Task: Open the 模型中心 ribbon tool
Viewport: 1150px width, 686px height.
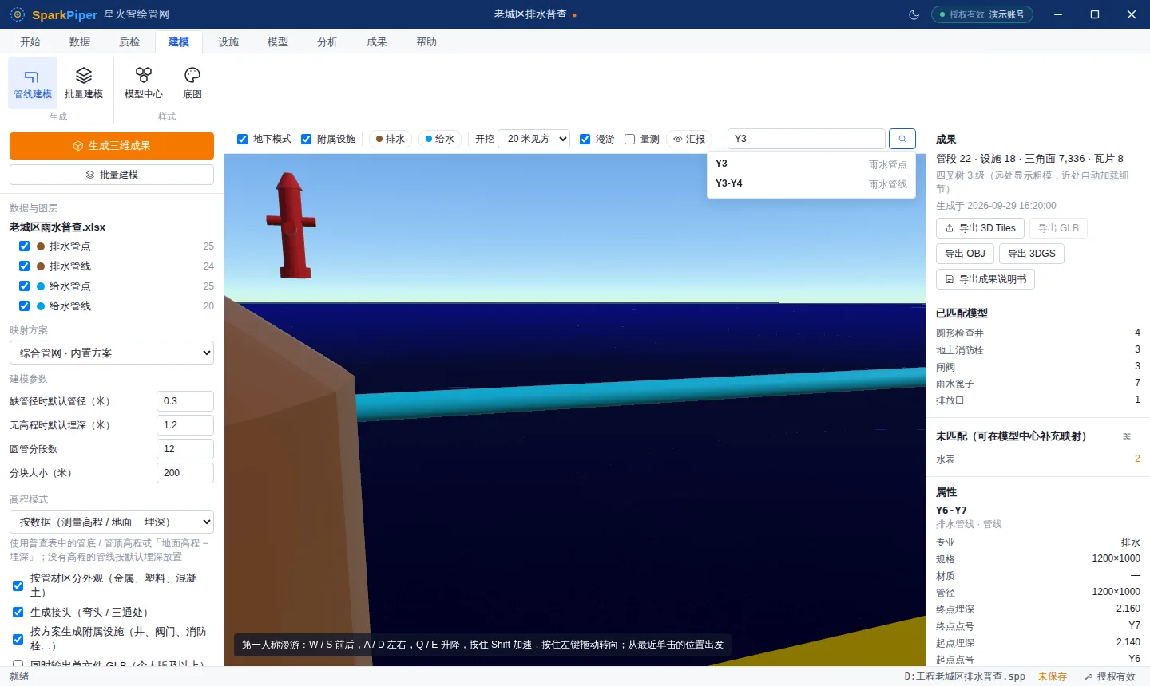Action: click(x=144, y=83)
